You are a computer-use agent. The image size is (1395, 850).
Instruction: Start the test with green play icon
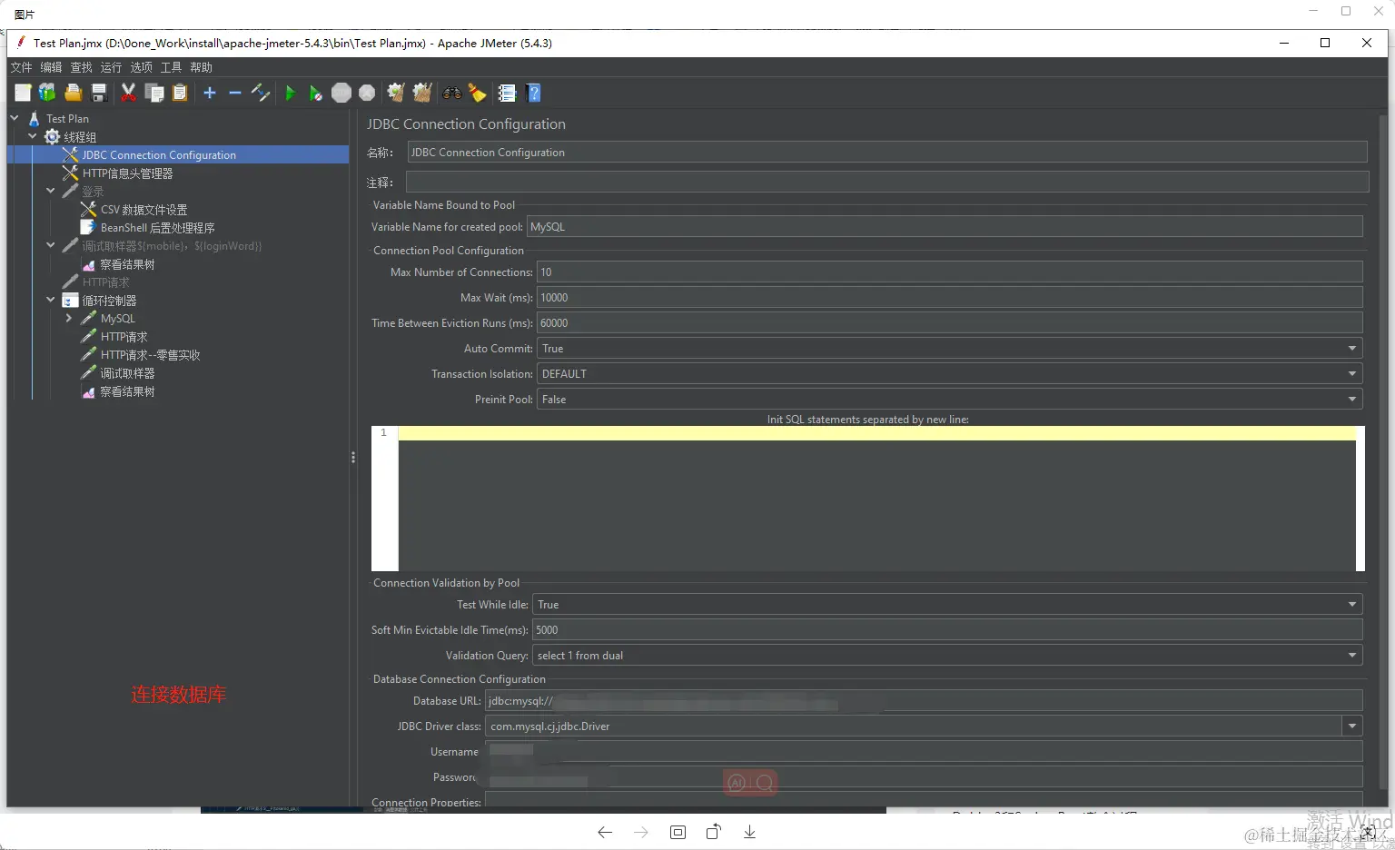coord(291,93)
